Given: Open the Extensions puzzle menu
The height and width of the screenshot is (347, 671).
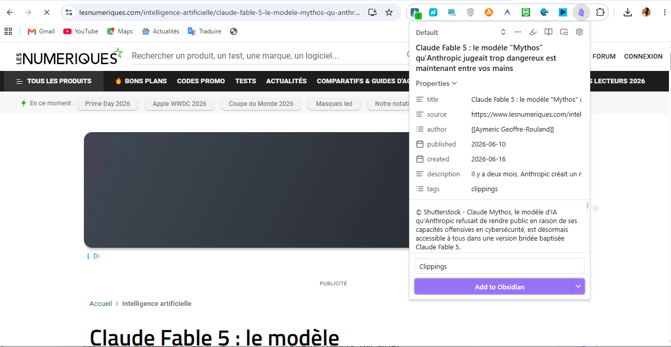Looking at the screenshot, I should coord(600,12).
